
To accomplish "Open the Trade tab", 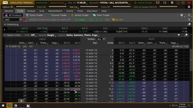I will click(20, 11).
